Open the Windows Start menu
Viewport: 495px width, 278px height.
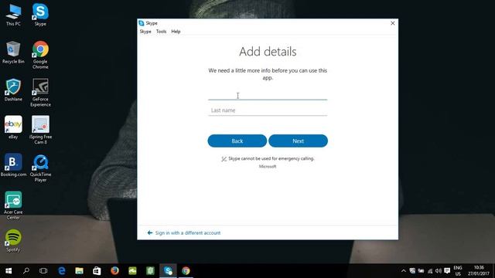coord(9,271)
